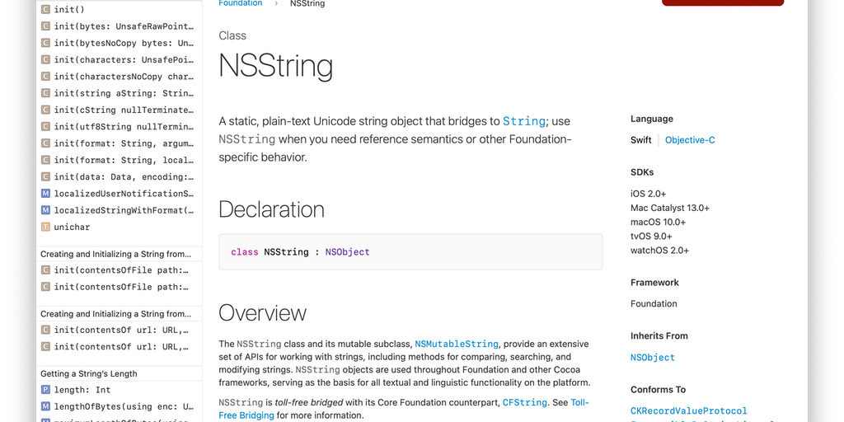Click the C icon beside init(utf8String nullTermin…

[46, 127]
